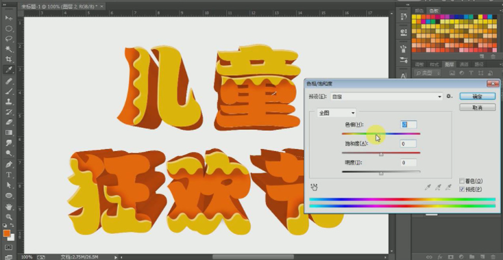Switch to the 调整 Adjustments tab
Viewport: 503px width, 260px height.
(x=419, y=64)
